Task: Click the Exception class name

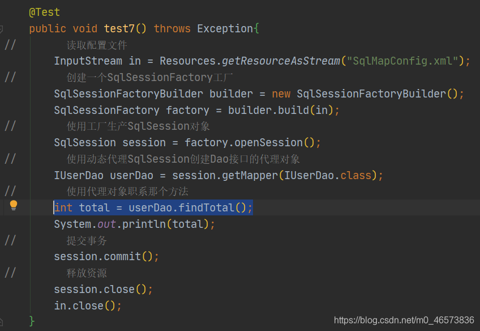Action: point(225,28)
